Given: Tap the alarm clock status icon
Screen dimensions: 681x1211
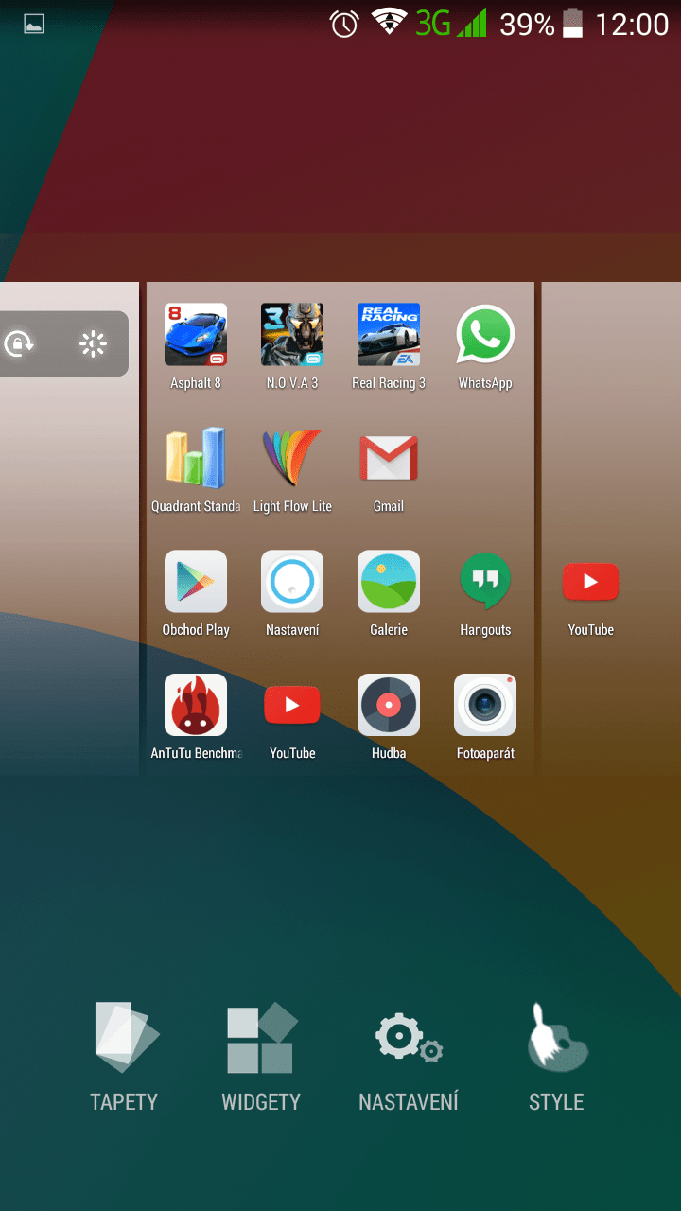Looking at the screenshot, I should coord(344,23).
